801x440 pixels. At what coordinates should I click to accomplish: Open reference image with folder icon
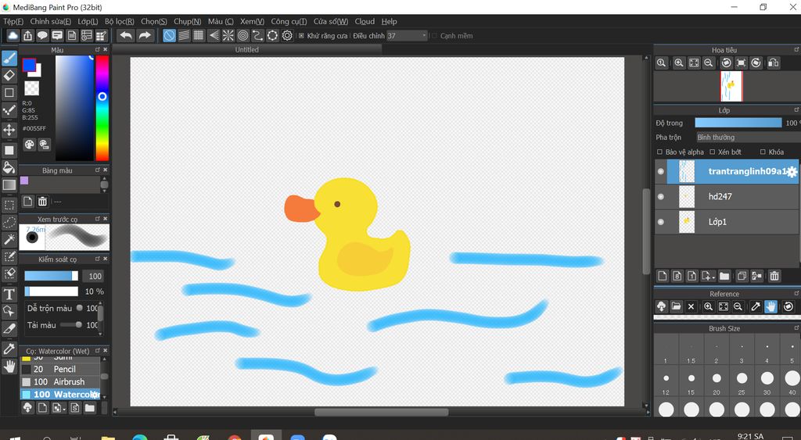pyautogui.click(x=676, y=306)
